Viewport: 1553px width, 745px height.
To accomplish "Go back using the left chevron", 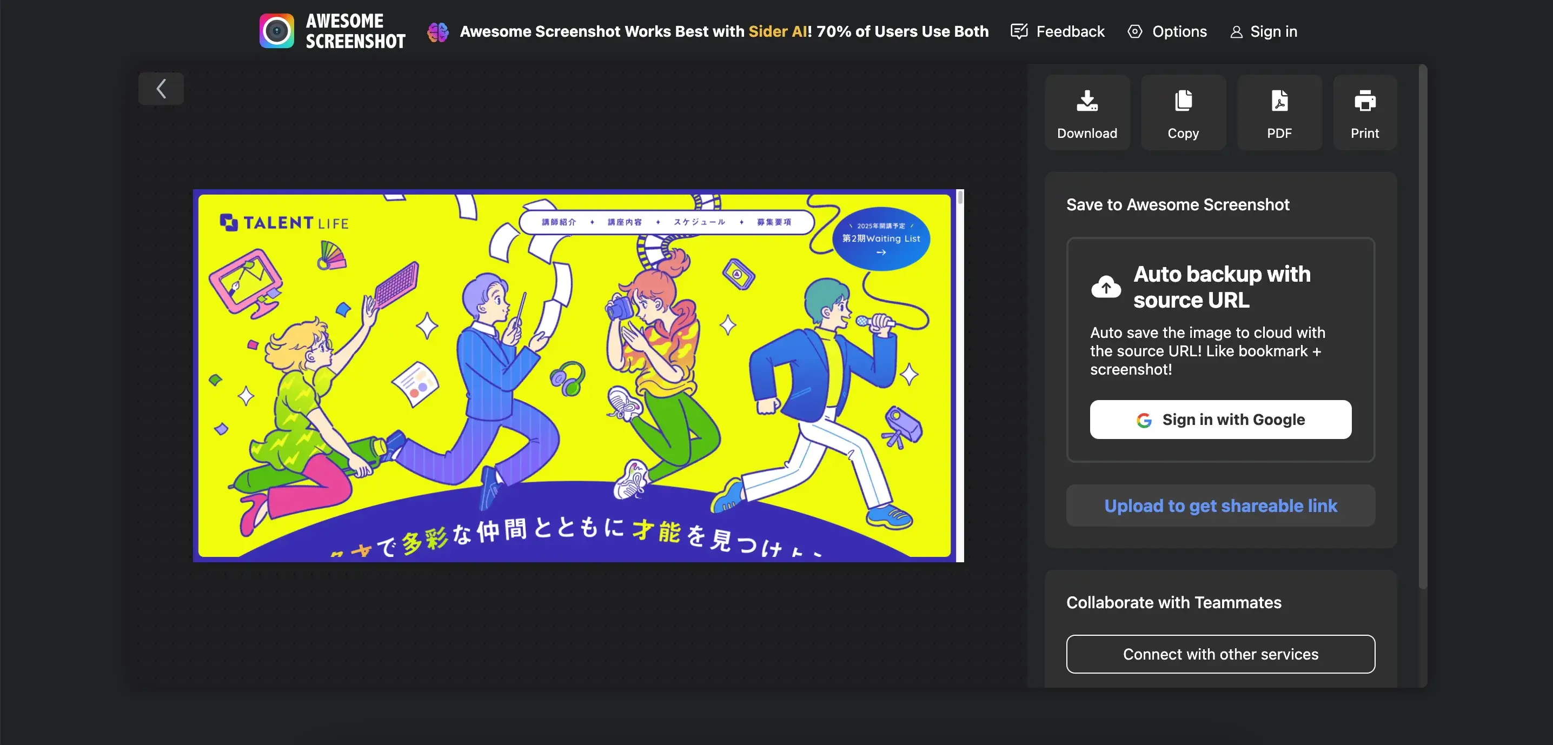I will [x=161, y=89].
